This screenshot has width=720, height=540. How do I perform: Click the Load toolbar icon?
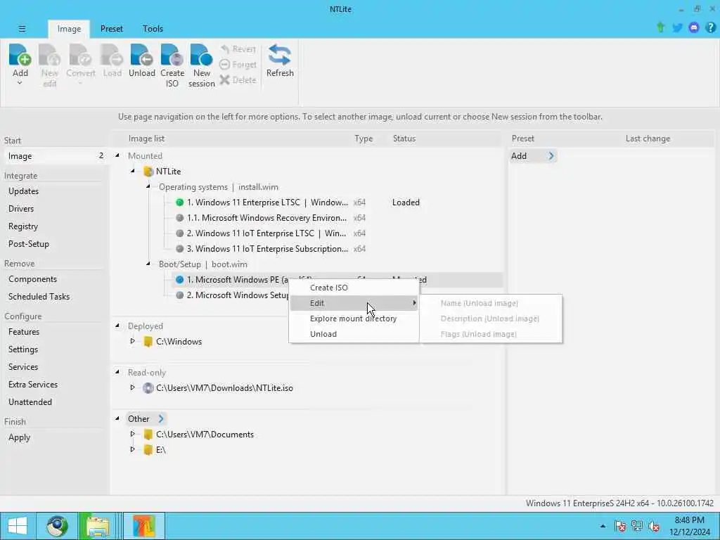(x=112, y=60)
